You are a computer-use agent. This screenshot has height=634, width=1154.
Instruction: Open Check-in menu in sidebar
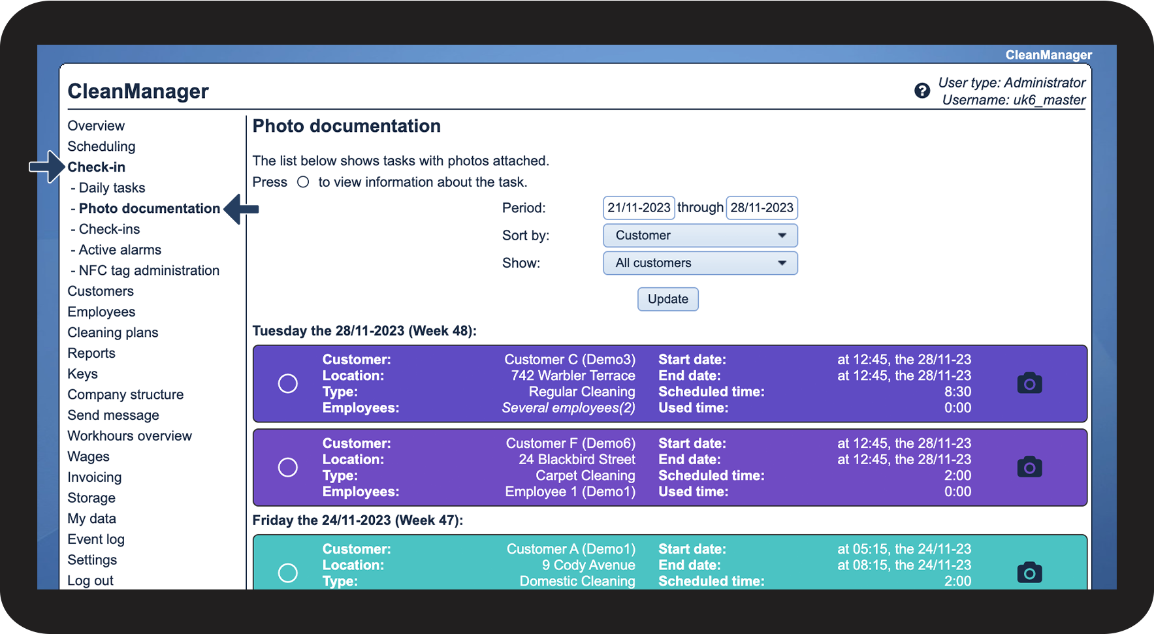(96, 167)
